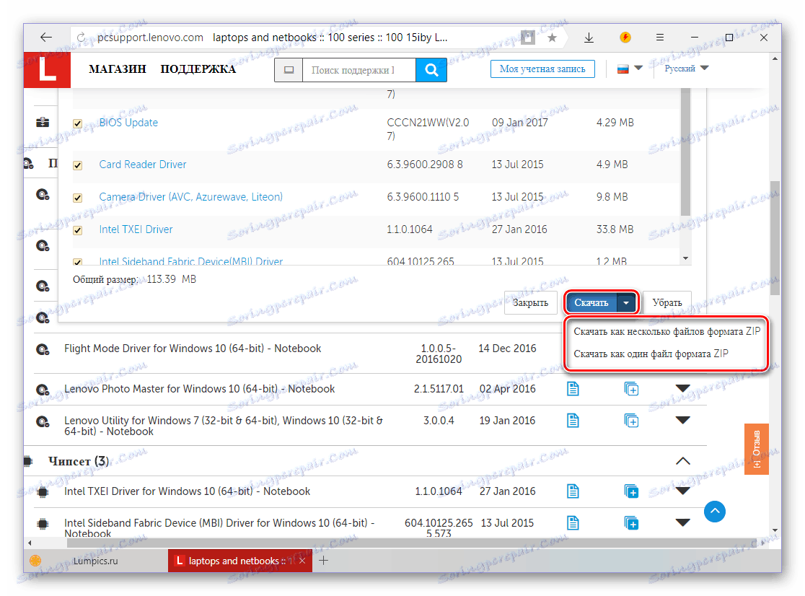Open readme document icon for Intel TXEI Driver
The width and height of the screenshot is (805, 596).
coord(573,491)
